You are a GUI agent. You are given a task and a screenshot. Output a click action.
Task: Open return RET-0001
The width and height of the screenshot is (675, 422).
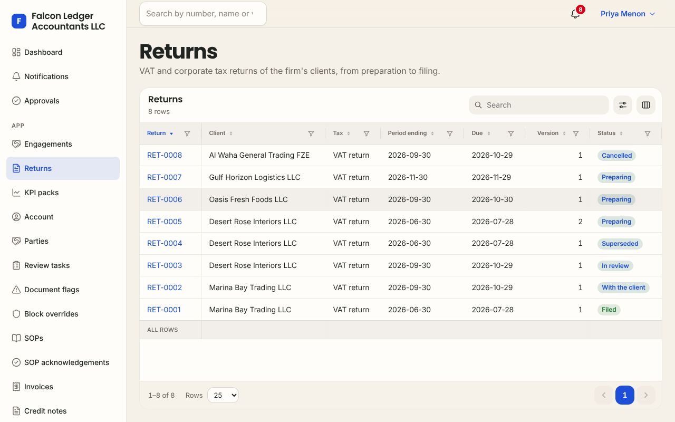[x=164, y=310]
